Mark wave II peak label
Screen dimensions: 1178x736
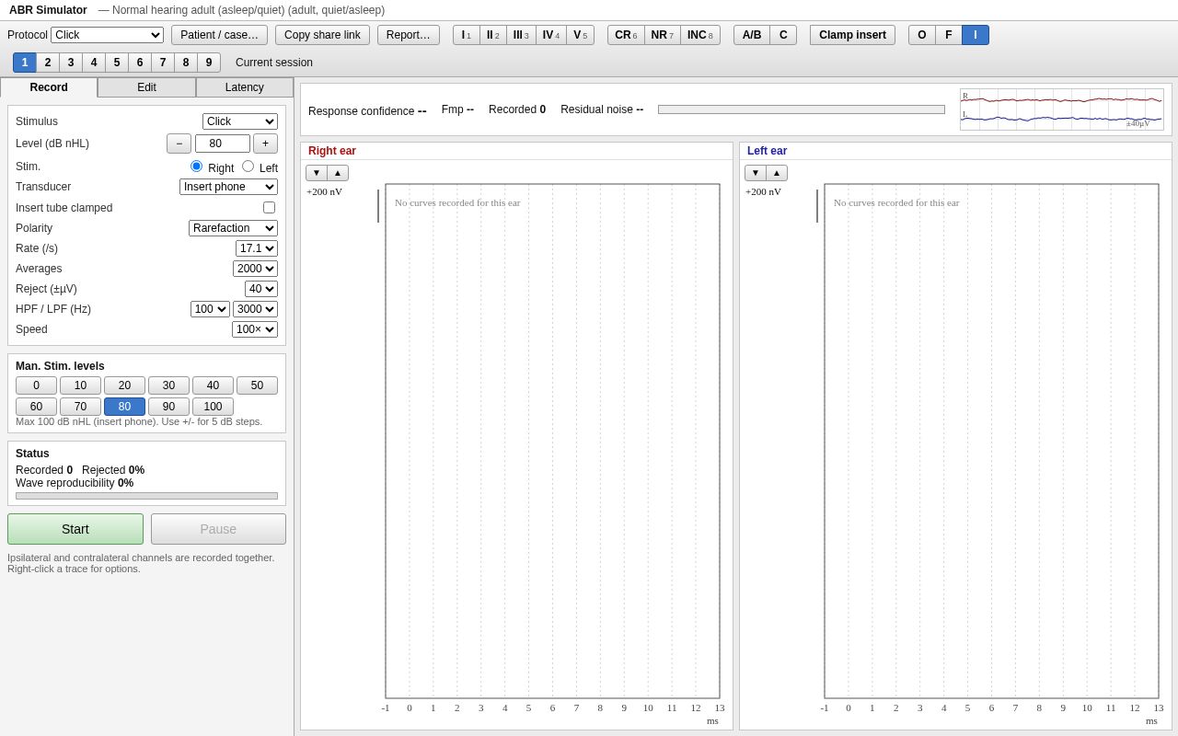[x=493, y=35]
